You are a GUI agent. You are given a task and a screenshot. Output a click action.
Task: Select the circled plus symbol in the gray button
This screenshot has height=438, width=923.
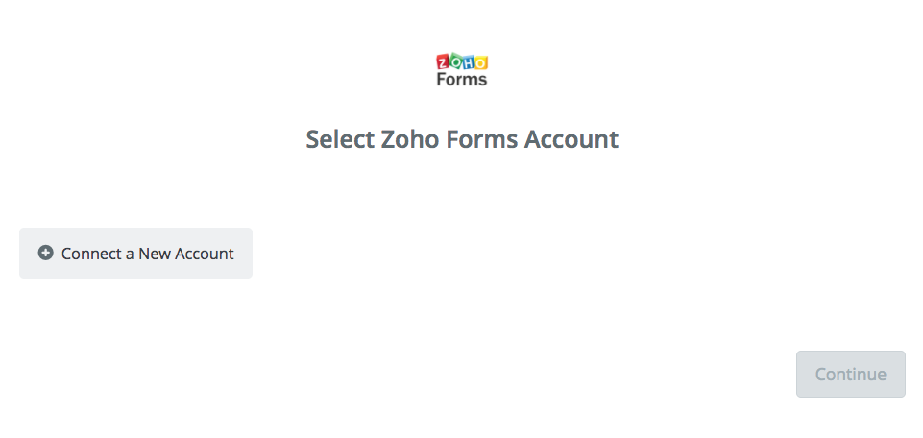click(45, 254)
